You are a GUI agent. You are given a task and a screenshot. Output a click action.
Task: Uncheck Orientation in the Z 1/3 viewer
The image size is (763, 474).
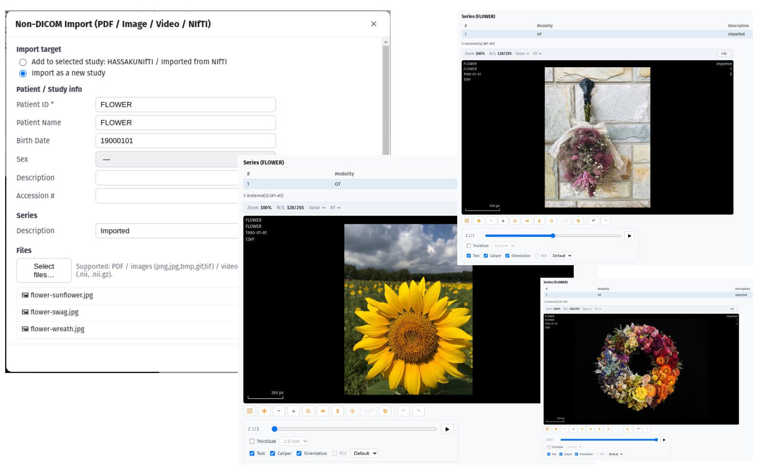299,453
